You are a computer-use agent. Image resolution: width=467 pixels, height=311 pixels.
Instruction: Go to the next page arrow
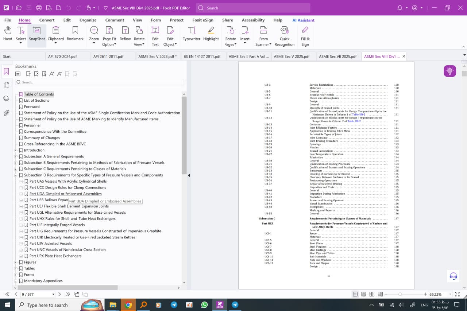coord(60,294)
